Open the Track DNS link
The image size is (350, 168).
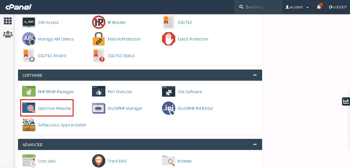click(x=117, y=161)
